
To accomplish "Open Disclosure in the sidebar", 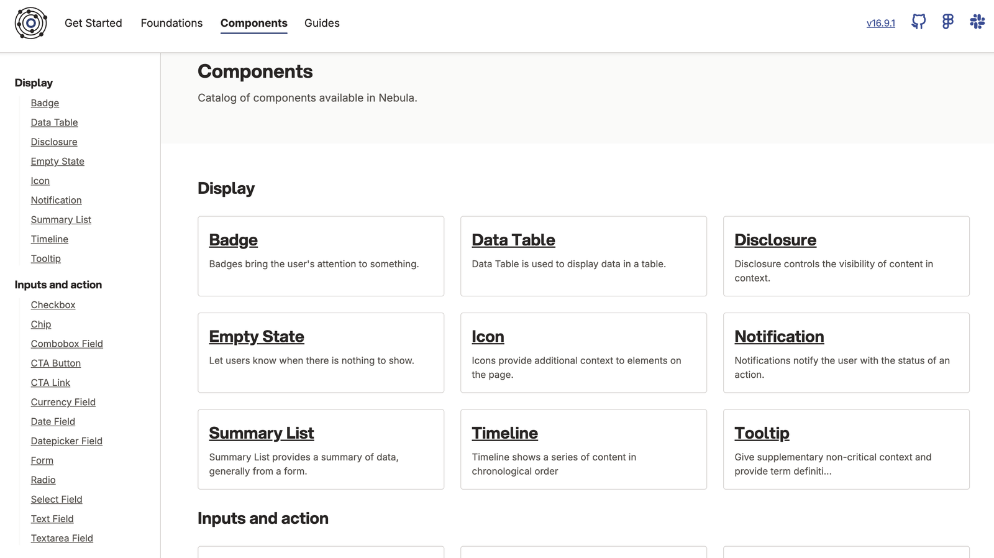I will click(x=54, y=142).
